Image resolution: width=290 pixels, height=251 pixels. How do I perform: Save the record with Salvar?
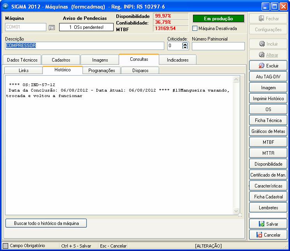click(x=268, y=224)
